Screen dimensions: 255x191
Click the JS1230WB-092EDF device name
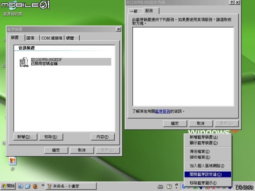click(46, 60)
